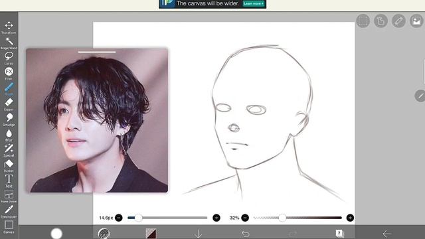Select the Lasso tool
Image resolution: width=425 pixels, height=239 pixels.
click(x=9, y=58)
